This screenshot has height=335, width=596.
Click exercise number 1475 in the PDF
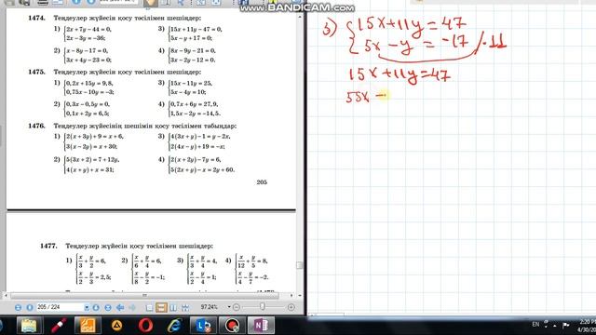36,72
